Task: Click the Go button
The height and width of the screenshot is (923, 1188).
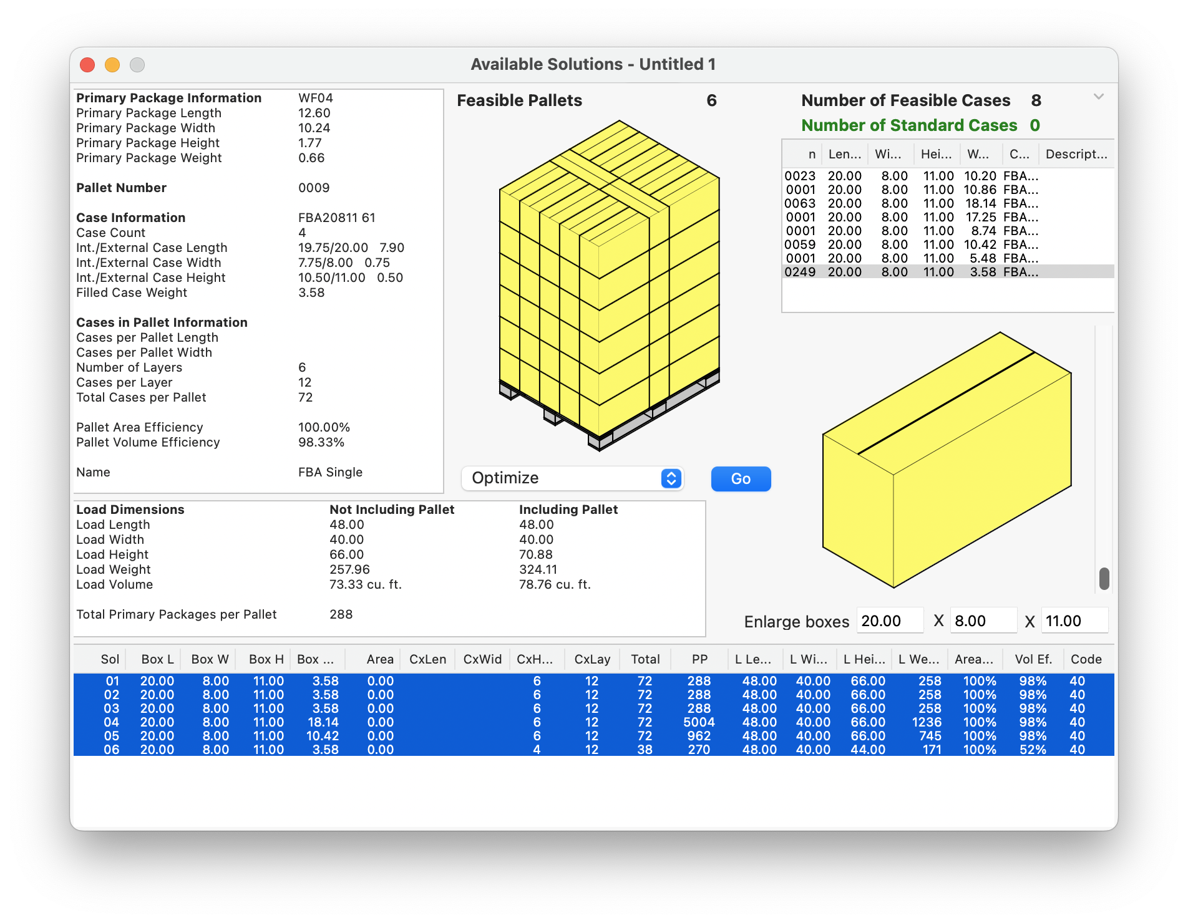Action: (x=741, y=478)
